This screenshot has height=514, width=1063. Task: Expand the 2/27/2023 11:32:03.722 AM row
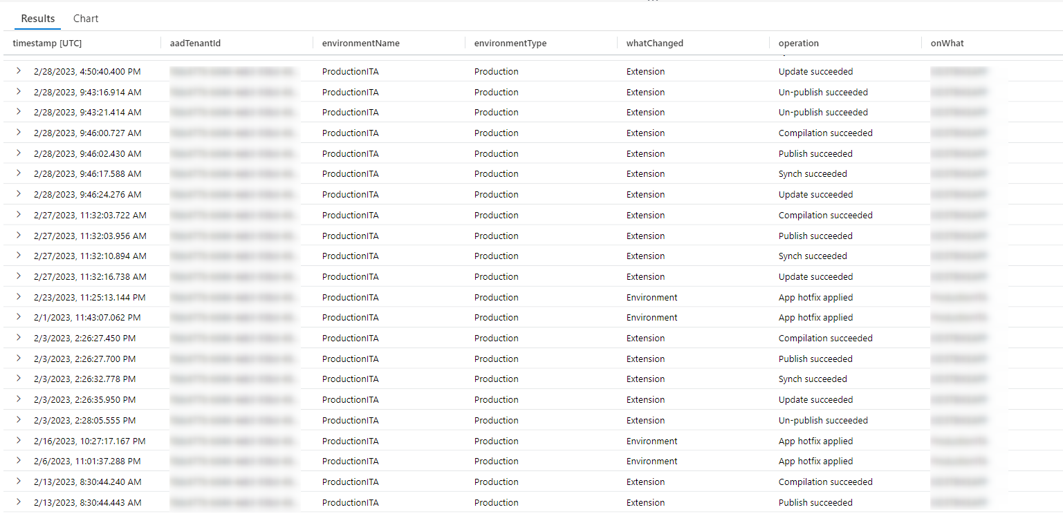(19, 215)
